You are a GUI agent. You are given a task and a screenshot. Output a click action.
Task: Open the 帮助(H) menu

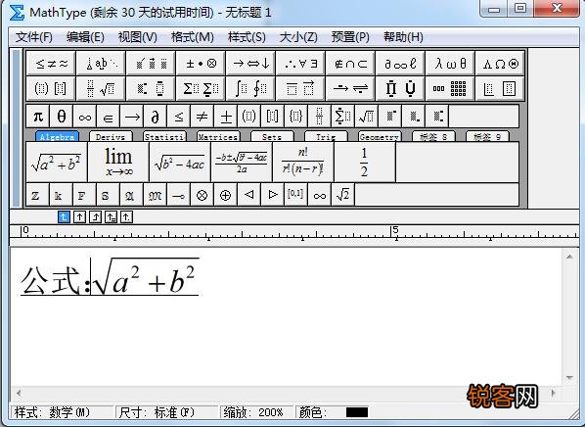point(403,37)
